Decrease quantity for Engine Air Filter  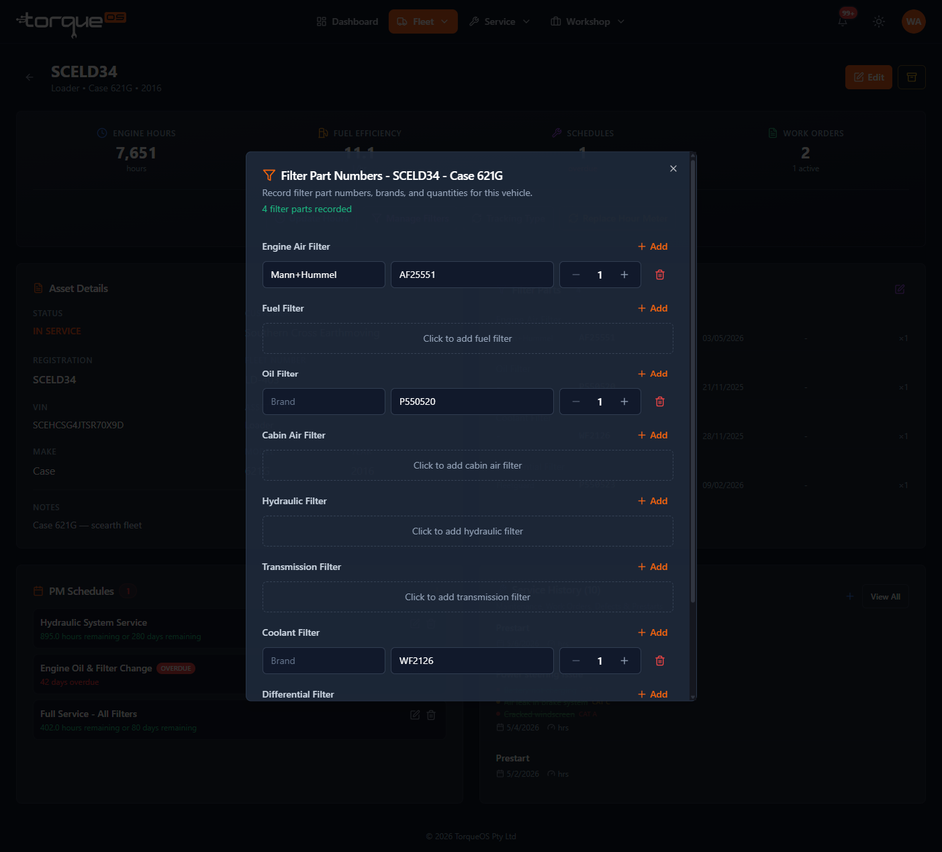[x=575, y=275]
